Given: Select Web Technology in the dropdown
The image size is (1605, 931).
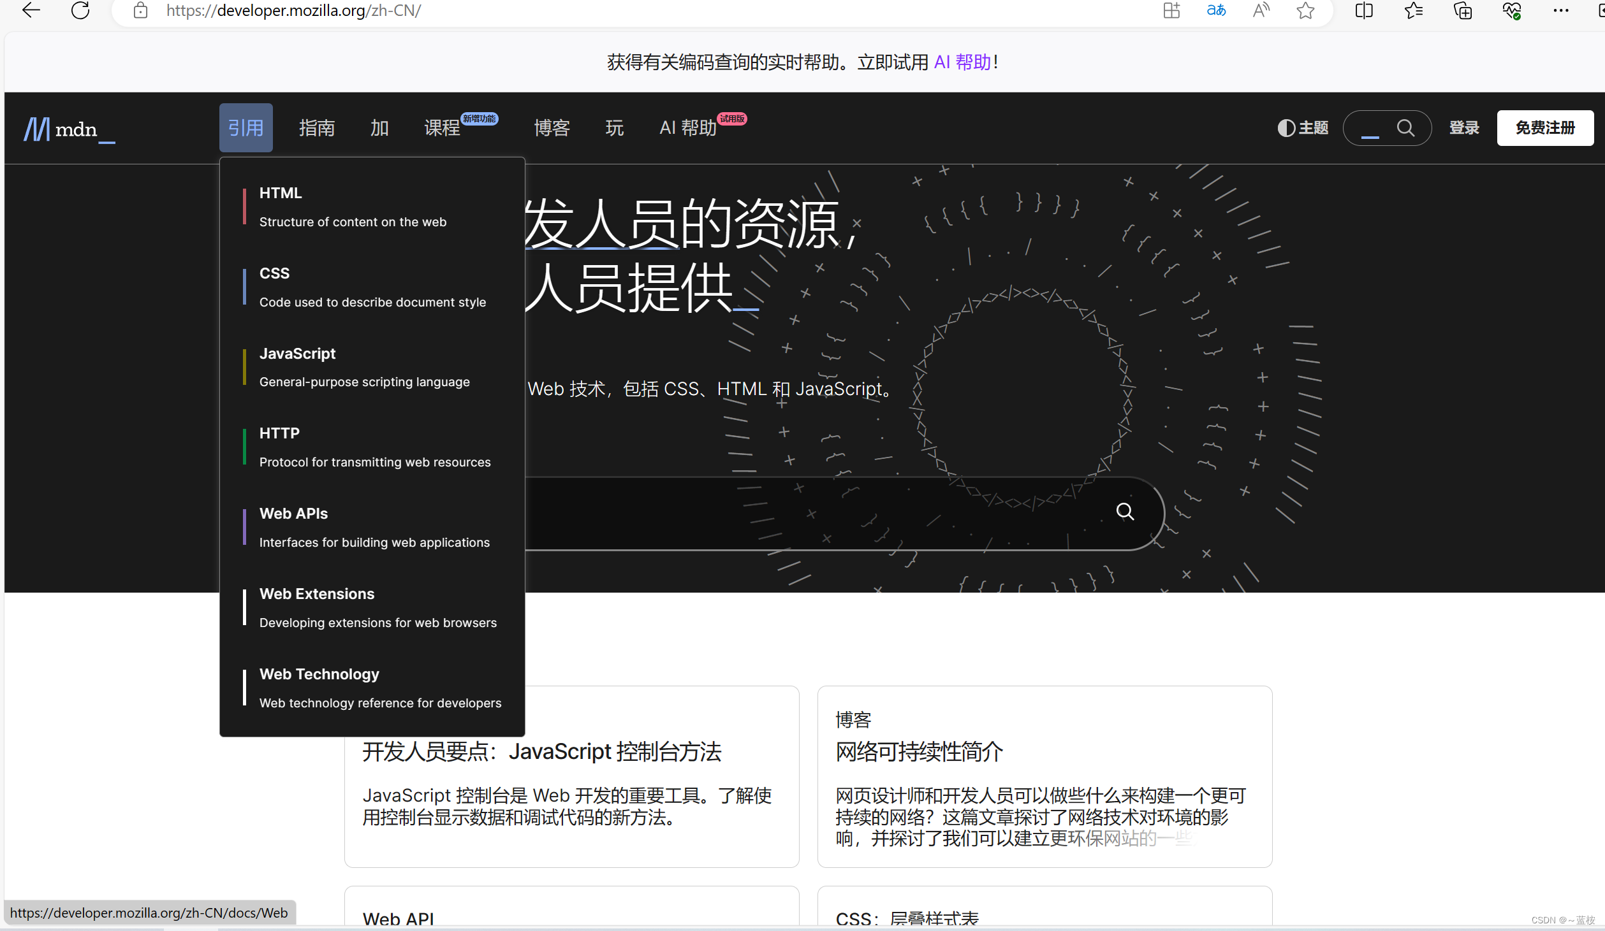Looking at the screenshot, I should point(372,688).
